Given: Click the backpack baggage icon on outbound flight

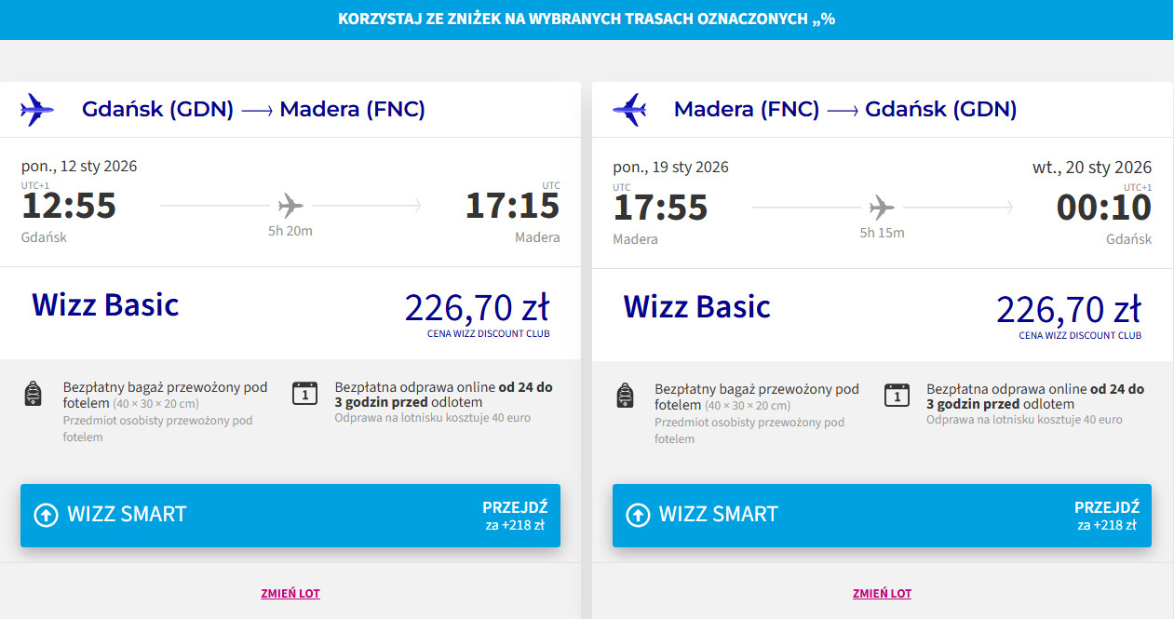Looking at the screenshot, I should coord(33,395).
